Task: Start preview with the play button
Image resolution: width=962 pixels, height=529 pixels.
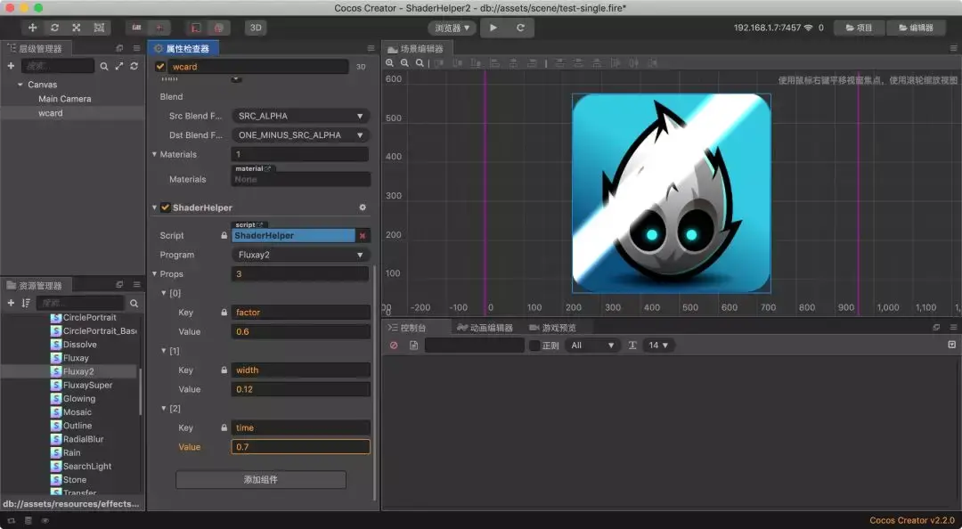Action: click(493, 28)
